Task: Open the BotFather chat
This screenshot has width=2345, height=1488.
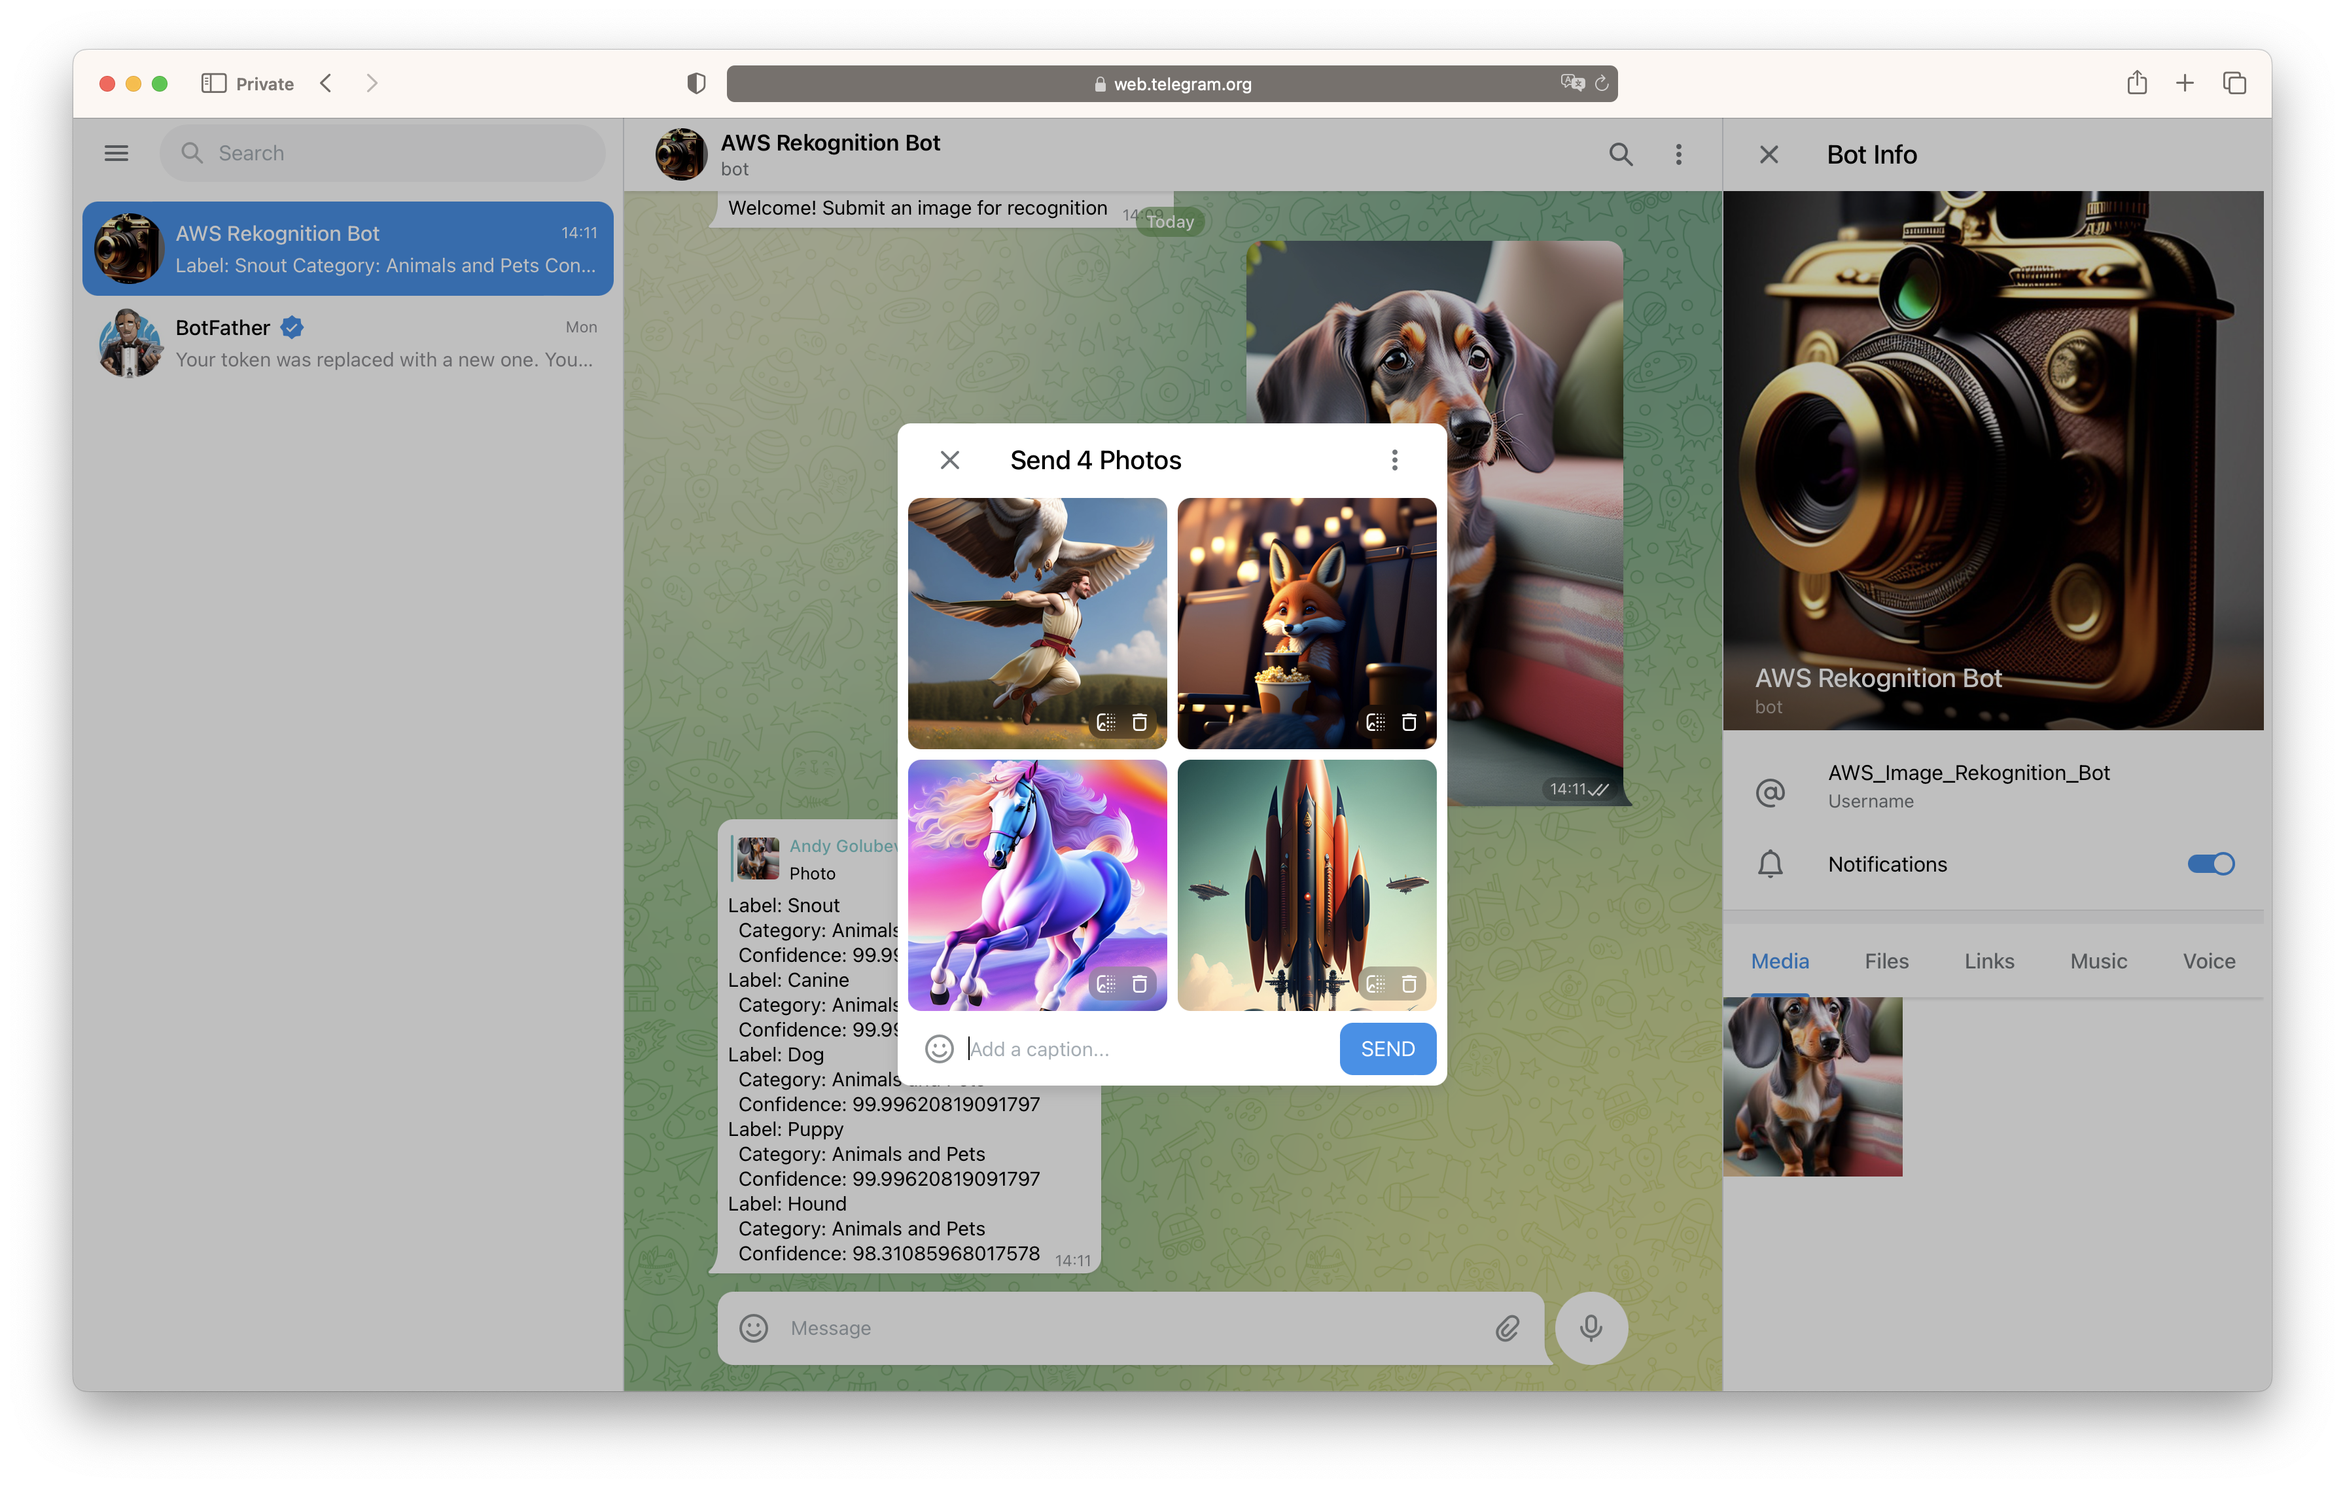Action: (x=347, y=343)
